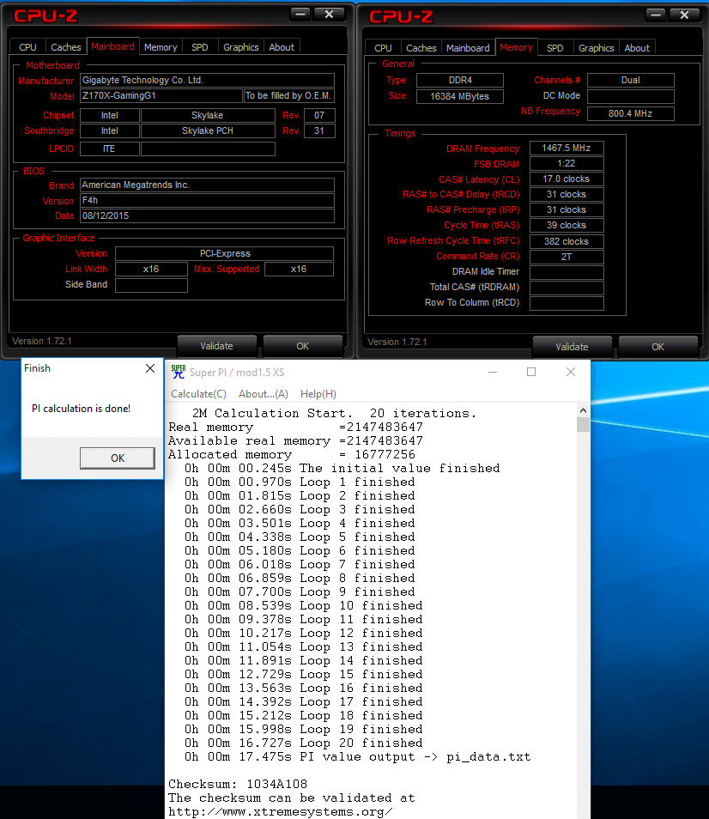Click the DRAM Frequency value 1467.5 MHz
709x819 pixels.
pos(567,148)
